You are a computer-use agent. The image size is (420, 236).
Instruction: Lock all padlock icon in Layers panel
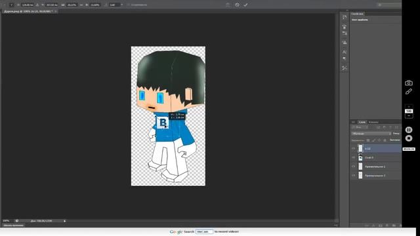click(x=385, y=140)
